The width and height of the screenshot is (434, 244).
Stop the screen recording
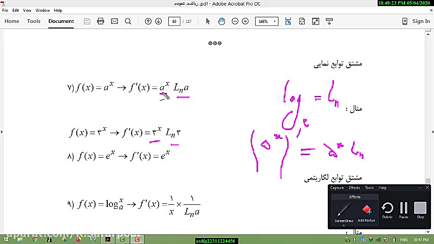[420, 210]
